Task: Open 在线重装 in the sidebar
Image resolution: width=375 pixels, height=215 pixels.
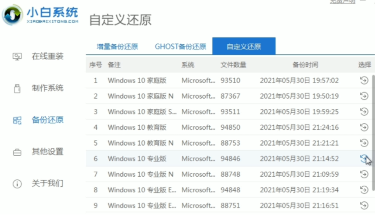Action: coord(47,56)
